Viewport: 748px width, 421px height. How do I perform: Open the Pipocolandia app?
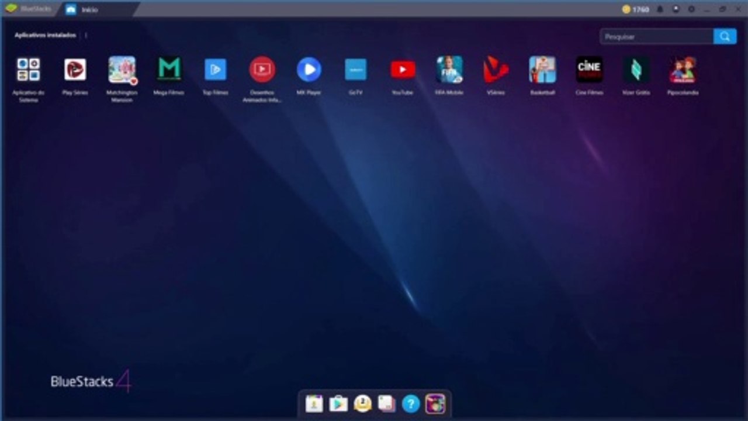coord(683,70)
